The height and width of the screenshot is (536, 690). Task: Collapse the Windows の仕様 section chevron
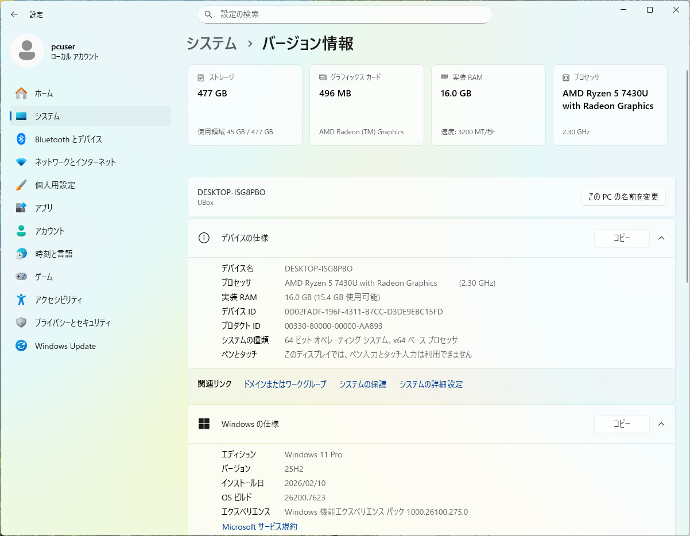click(661, 424)
